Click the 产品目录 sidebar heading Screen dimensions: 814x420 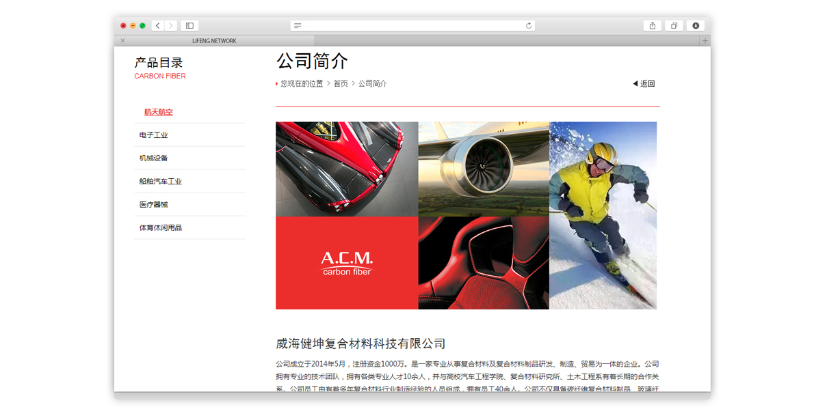(158, 63)
